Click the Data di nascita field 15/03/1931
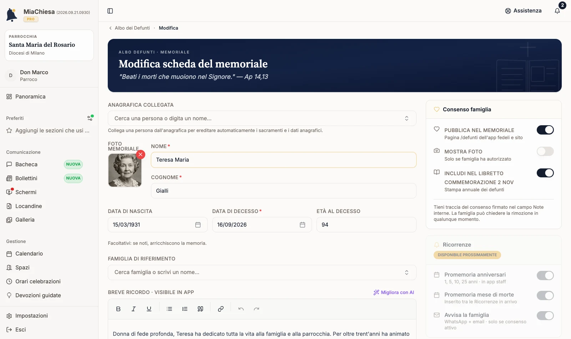 (157, 225)
